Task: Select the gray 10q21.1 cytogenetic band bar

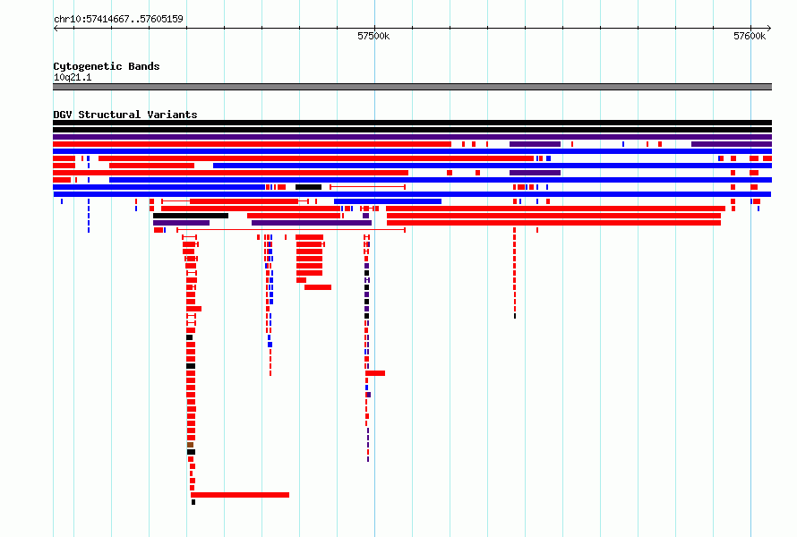Action: point(412,87)
